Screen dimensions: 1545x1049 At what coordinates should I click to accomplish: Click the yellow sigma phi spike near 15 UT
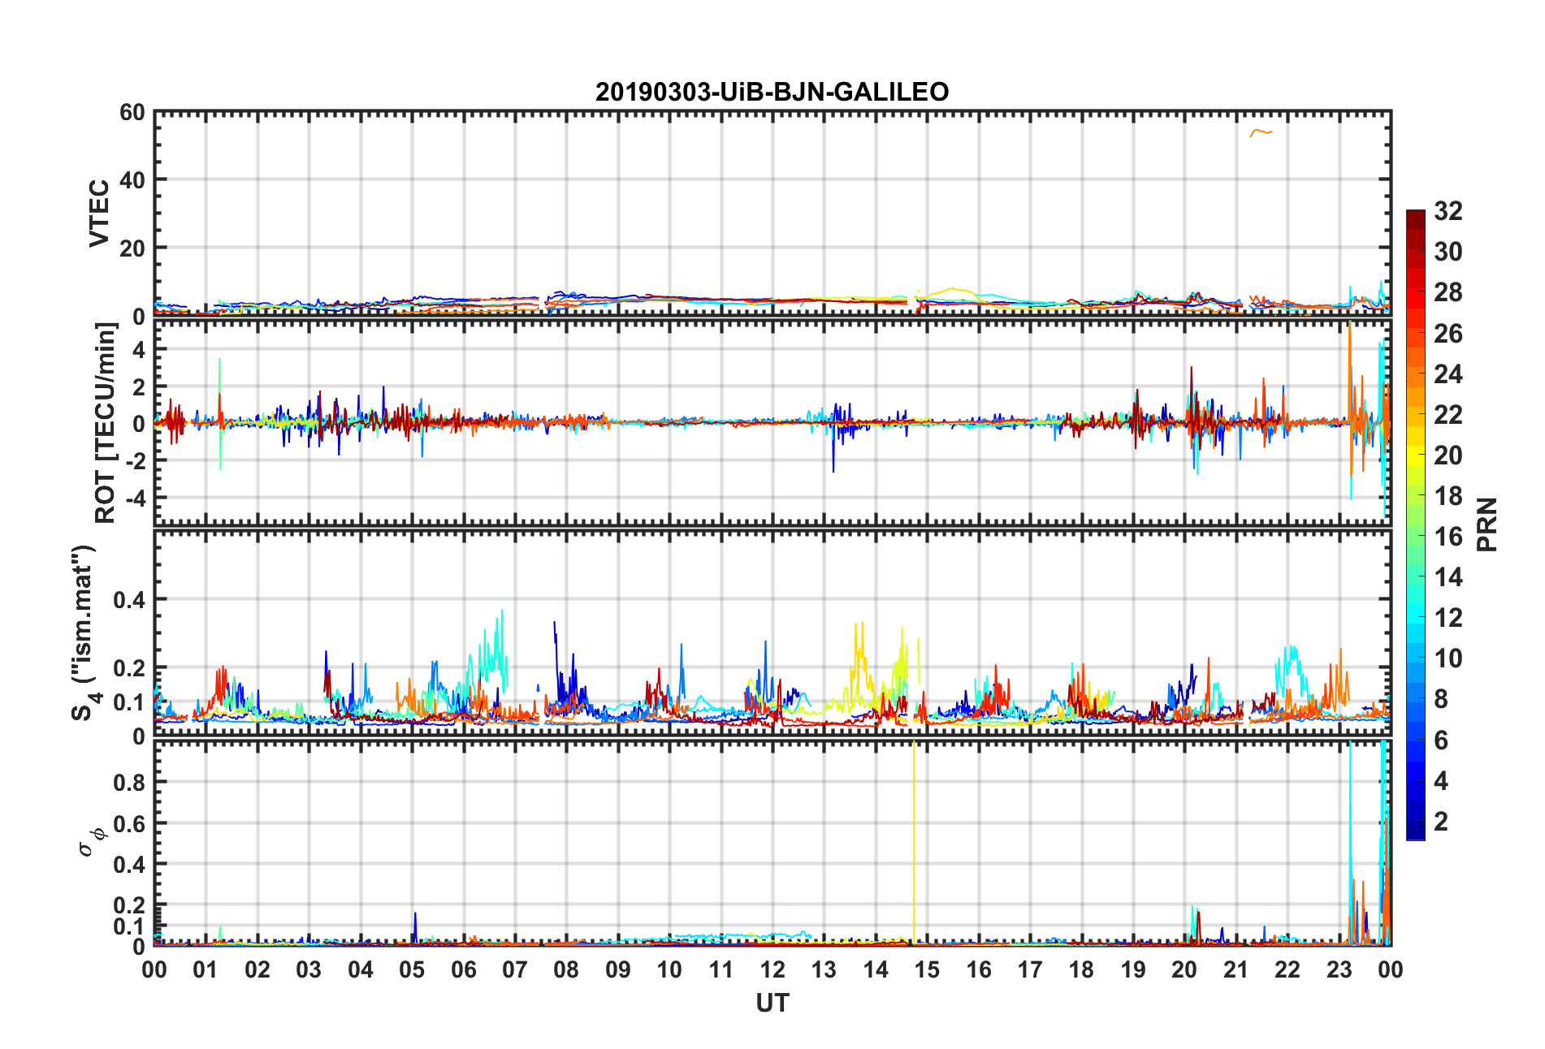click(914, 842)
